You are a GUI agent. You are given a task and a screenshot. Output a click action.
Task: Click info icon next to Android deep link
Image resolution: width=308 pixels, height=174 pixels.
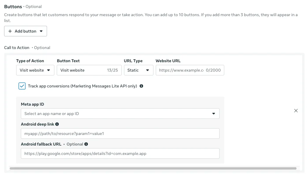click(57, 124)
